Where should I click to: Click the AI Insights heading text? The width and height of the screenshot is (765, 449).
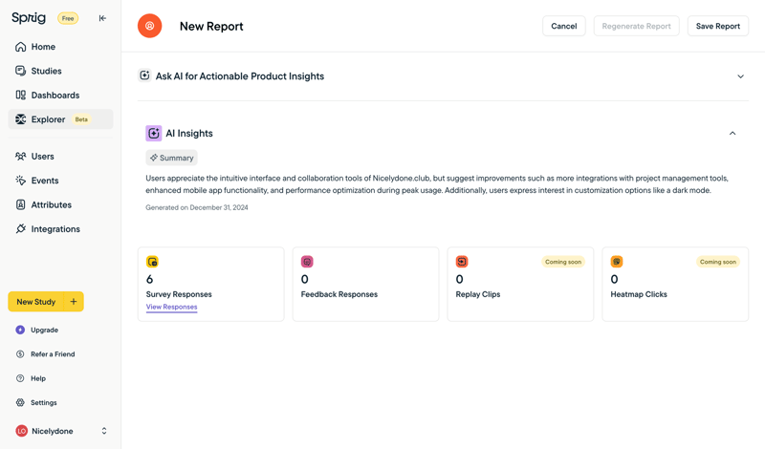pos(189,133)
